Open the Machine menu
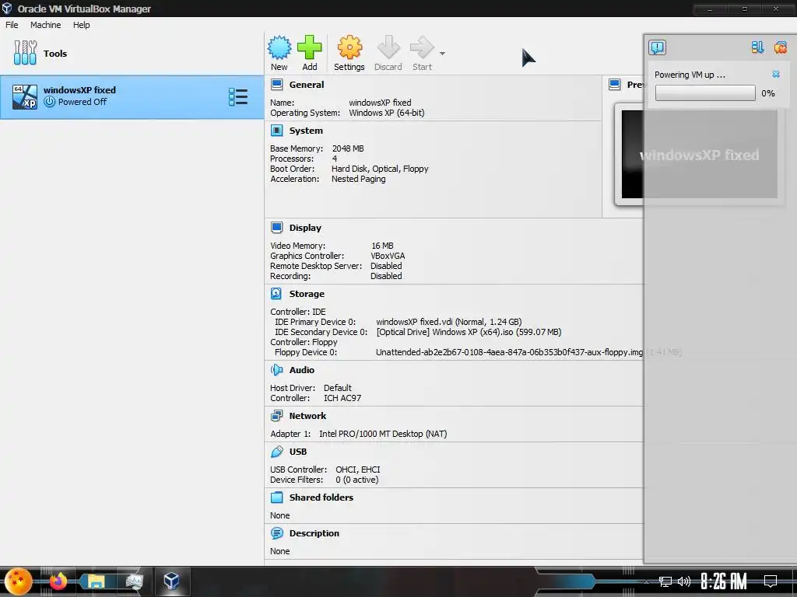Viewport: 797px width, 597px height. 45,25
